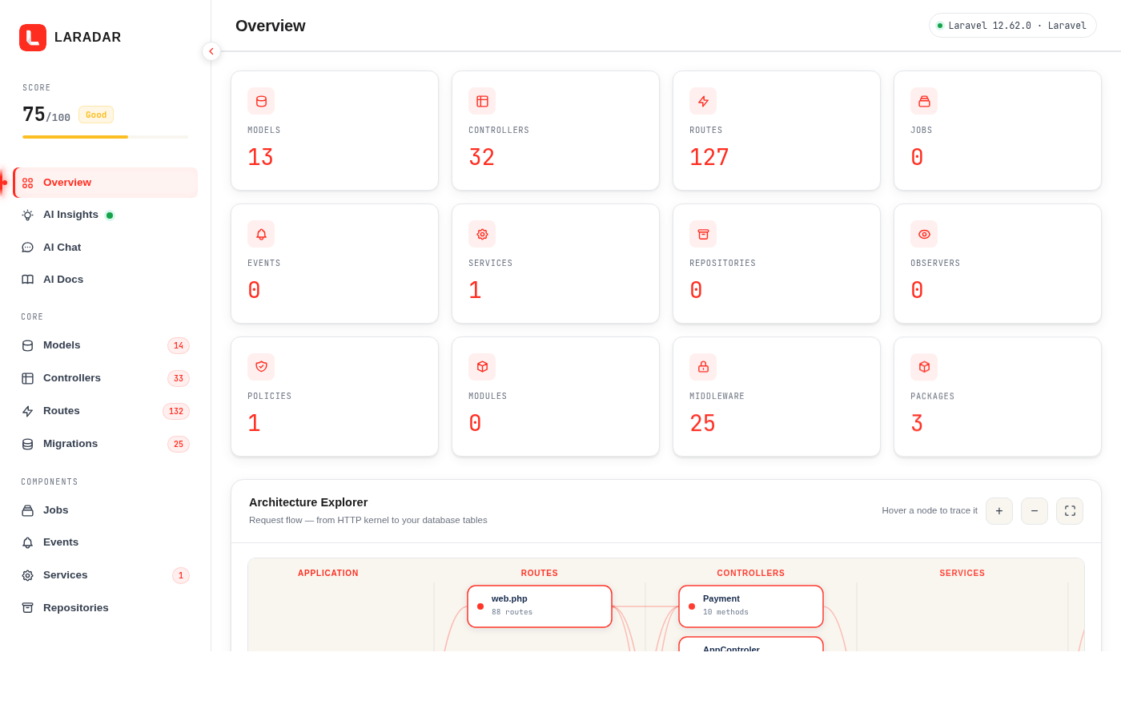This screenshot has height=721, width=1121.
Task: Click the score progress bar
Action: click(106, 137)
